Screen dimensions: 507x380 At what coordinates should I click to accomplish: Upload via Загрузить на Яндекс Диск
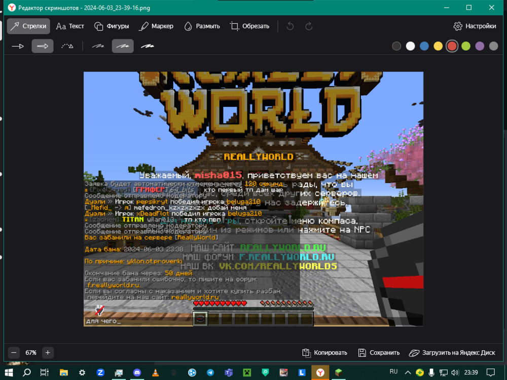click(x=452, y=353)
